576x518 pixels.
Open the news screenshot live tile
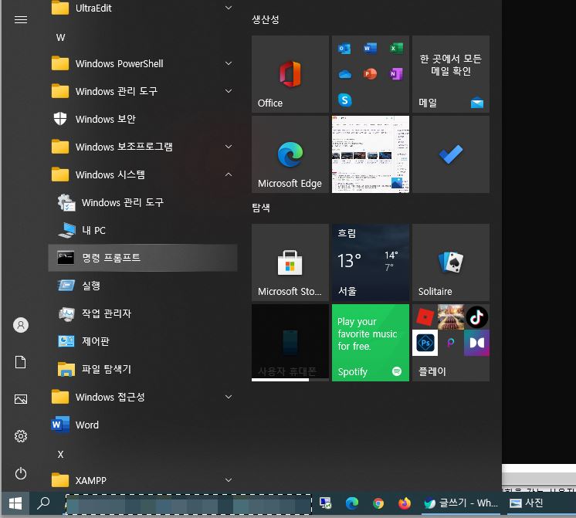pyautogui.click(x=371, y=154)
